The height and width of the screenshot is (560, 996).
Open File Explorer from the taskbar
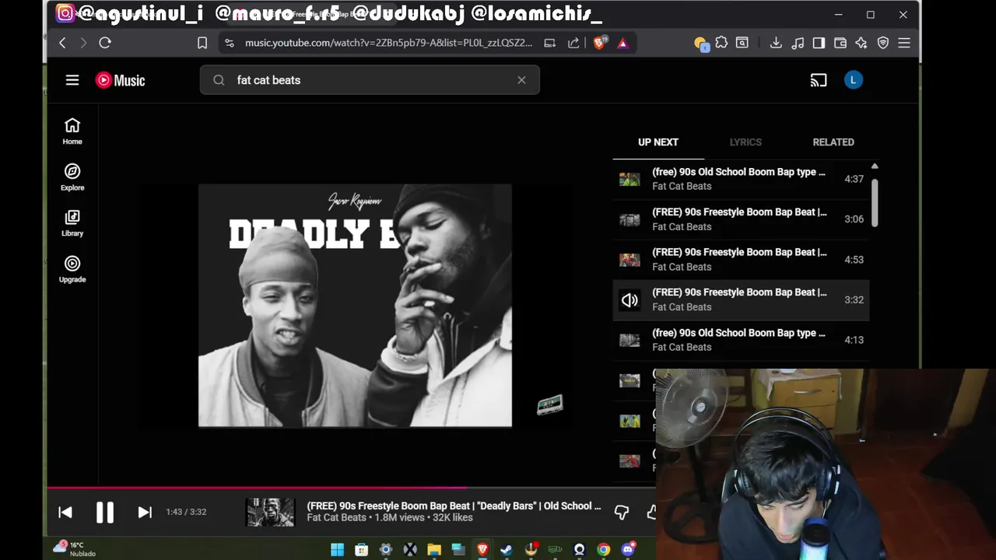click(434, 550)
